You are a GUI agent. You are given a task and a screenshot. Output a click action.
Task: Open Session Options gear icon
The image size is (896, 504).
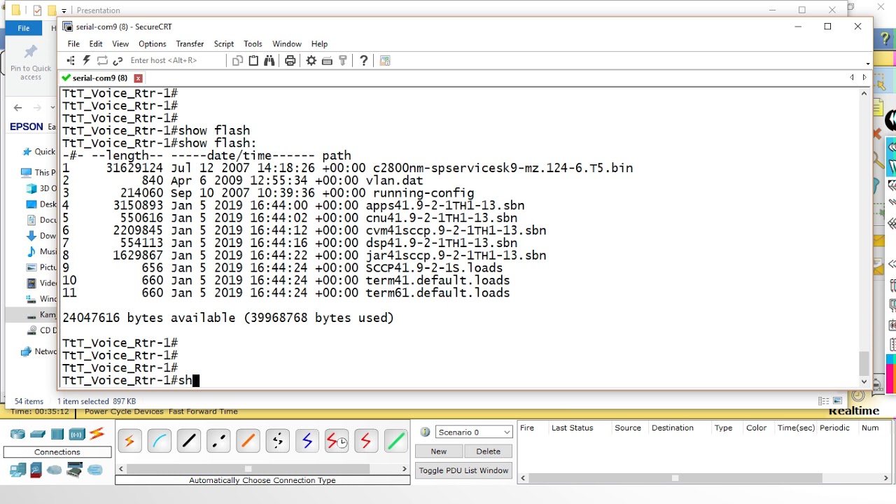click(311, 61)
